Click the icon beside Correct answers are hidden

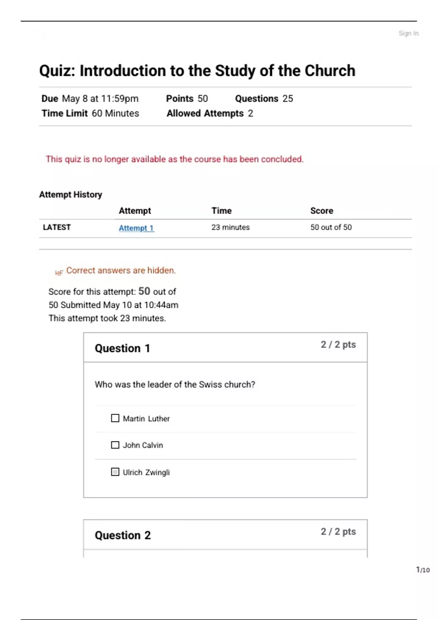coord(59,272)
